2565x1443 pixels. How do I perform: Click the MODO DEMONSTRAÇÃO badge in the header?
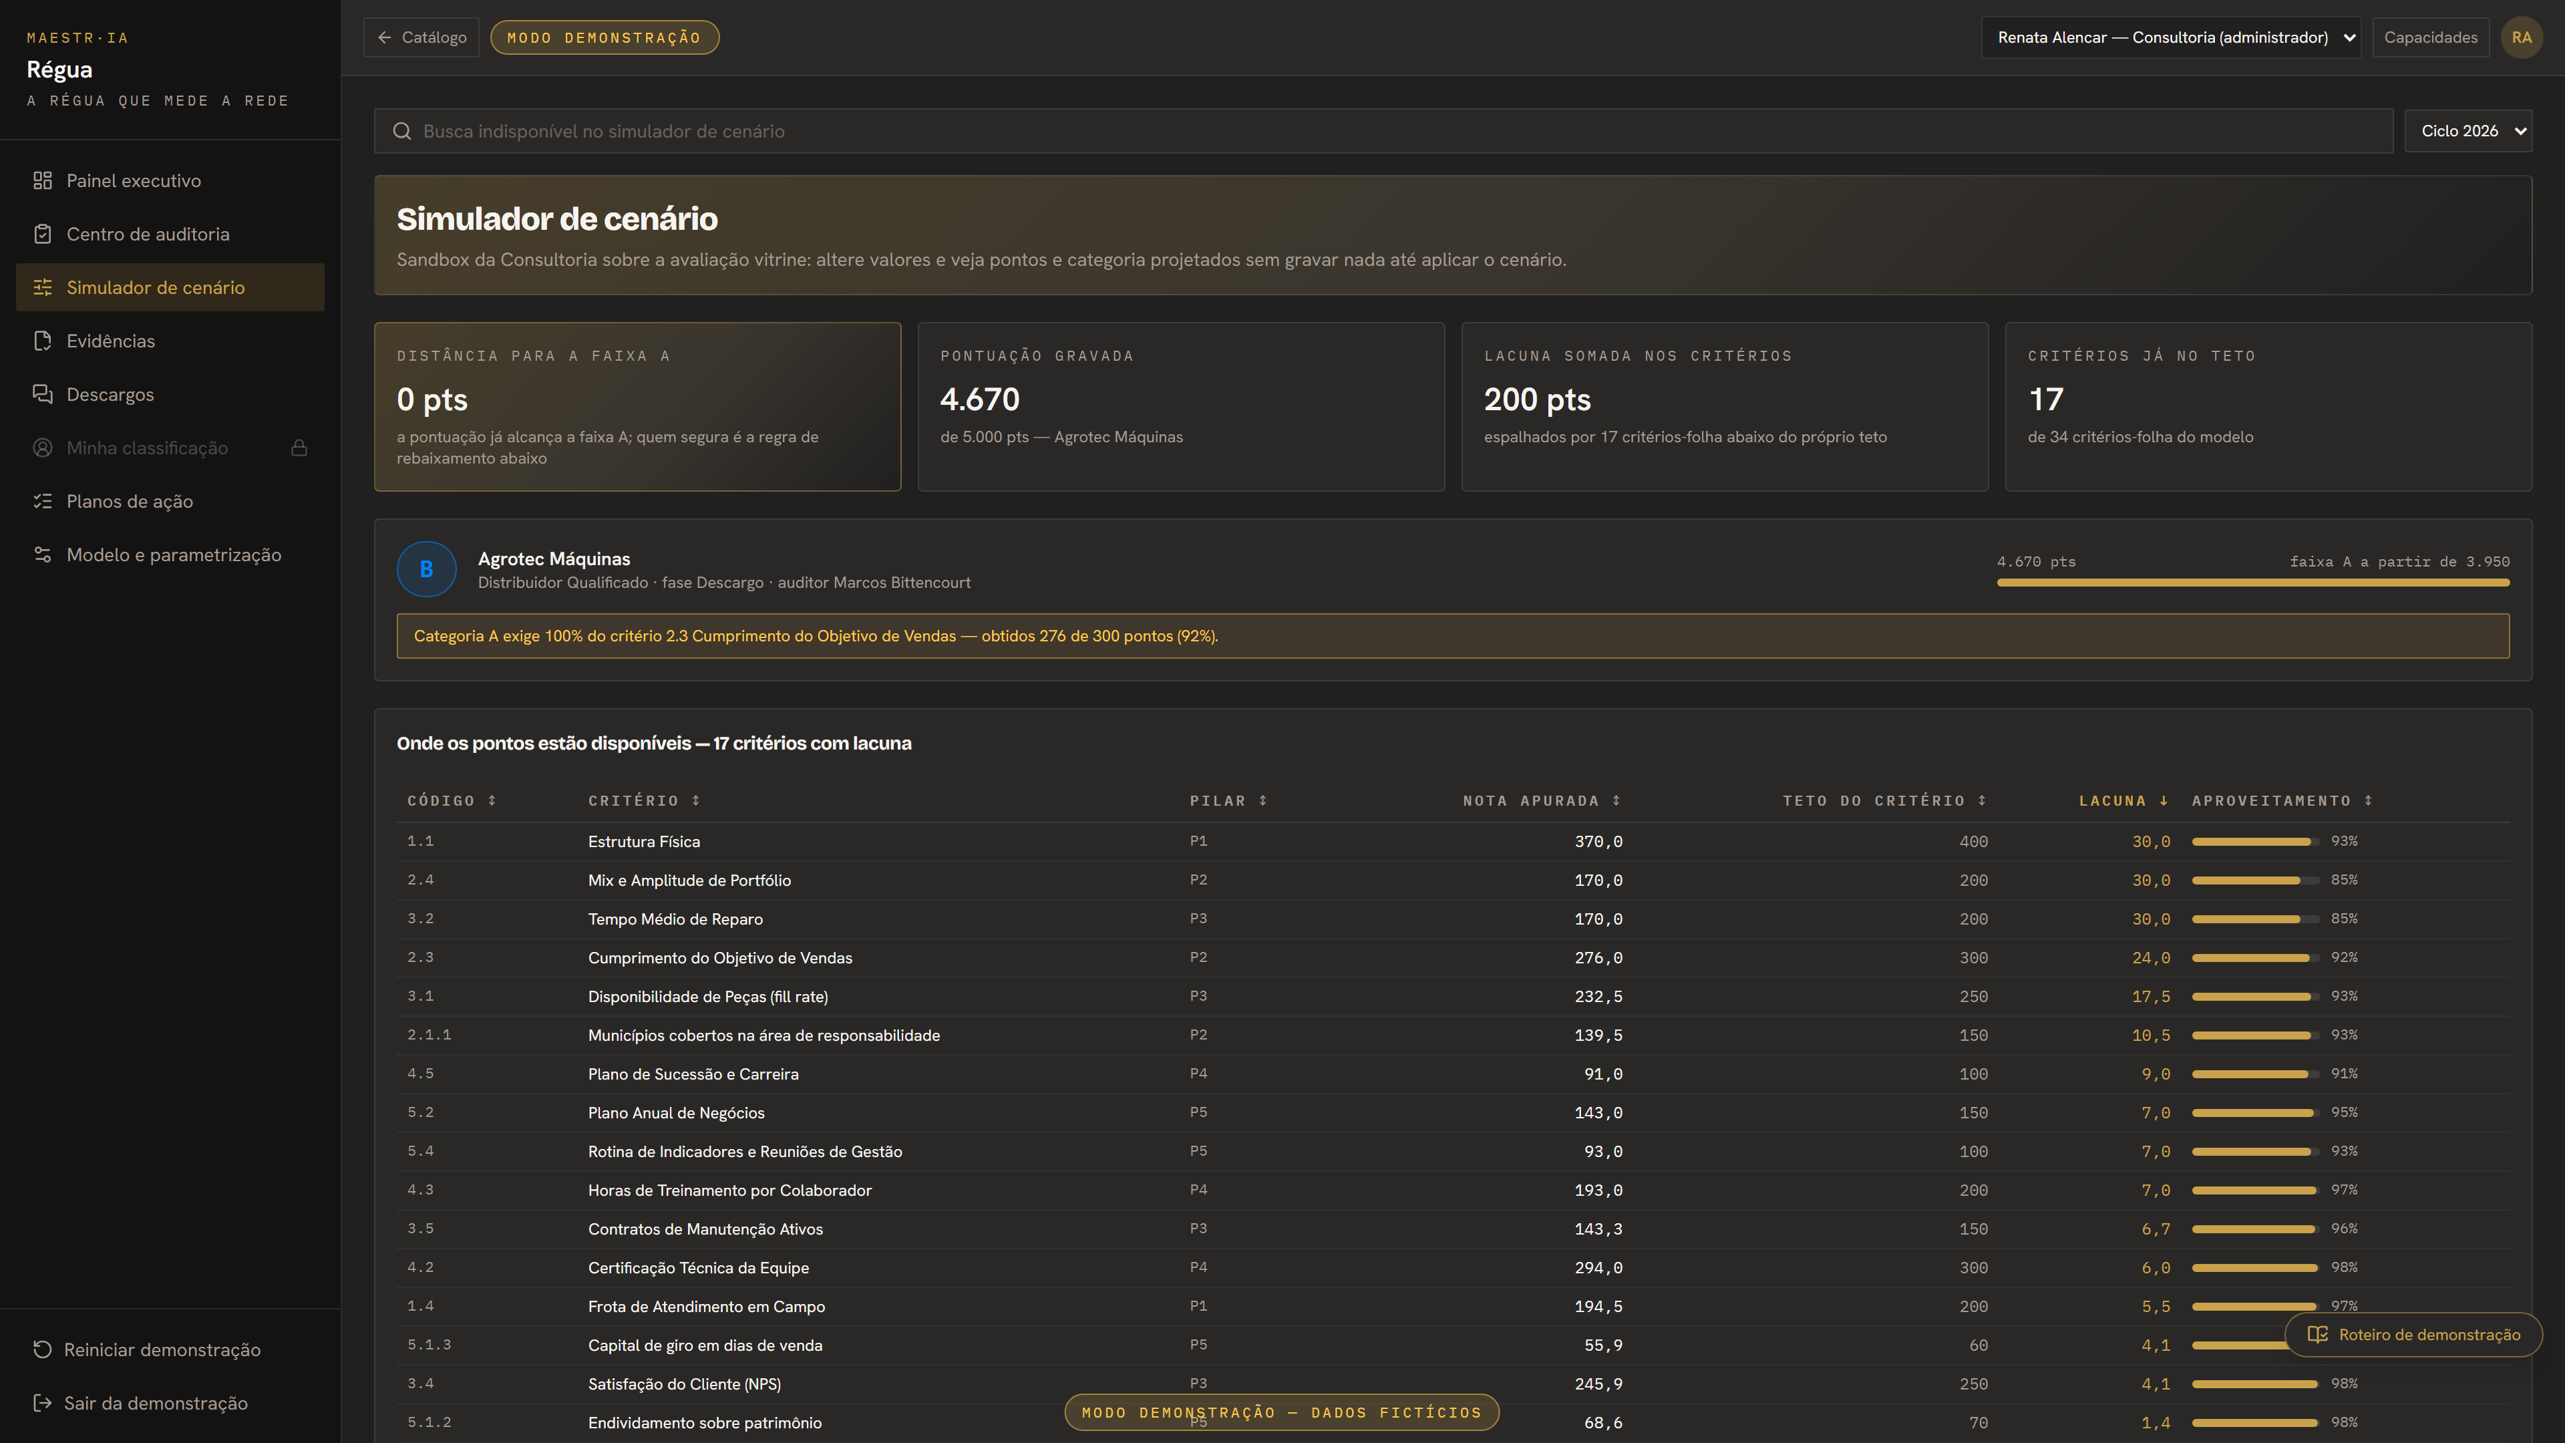click(605, 38)
